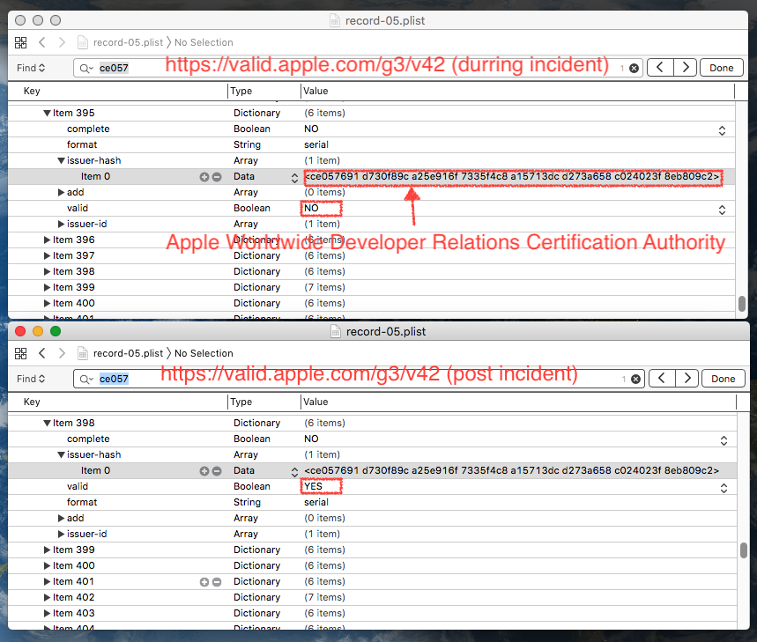Open search options magnifier in top window
This screenshot has width=757, height=642.
[86, 69]
